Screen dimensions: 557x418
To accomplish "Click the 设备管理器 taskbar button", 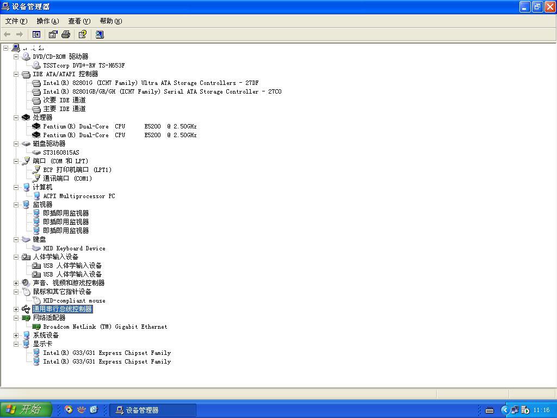I will tap(153, 410).
